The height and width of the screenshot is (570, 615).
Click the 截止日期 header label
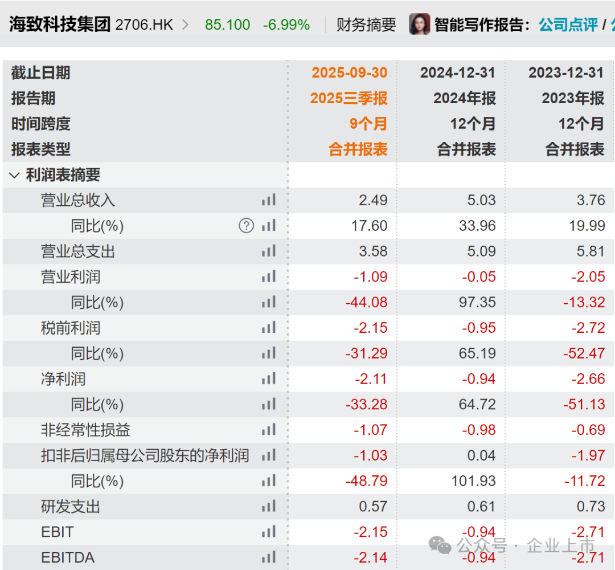click(x=41, y=72)
